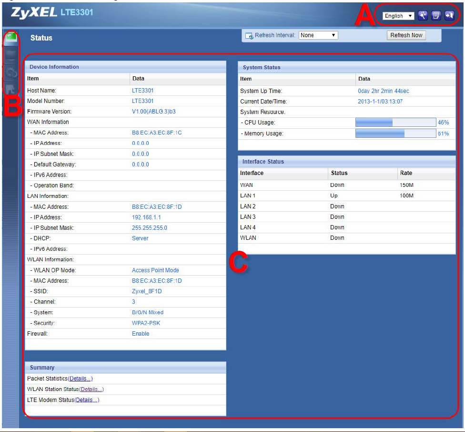Click the WLAN interface row label
This screenshot has width=465, height=432.
coord(248,238)
